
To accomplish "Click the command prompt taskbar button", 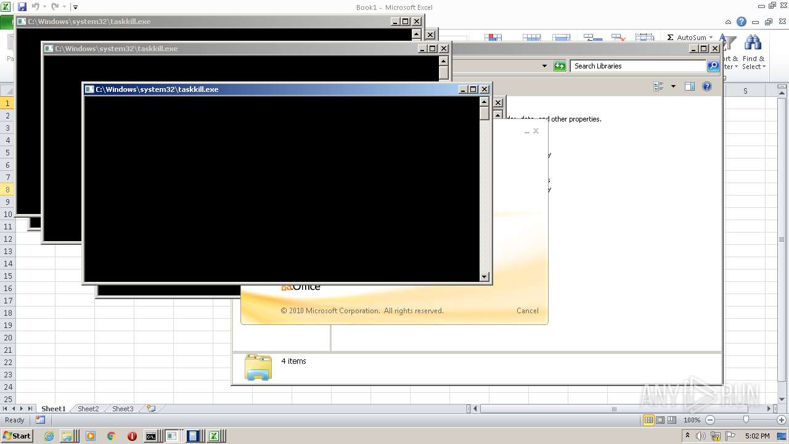I will 151,436.
